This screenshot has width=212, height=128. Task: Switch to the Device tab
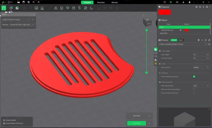tap(114, 2)
